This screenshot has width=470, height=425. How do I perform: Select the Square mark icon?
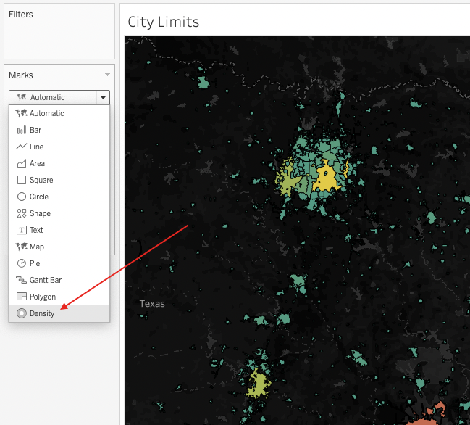[x=21, y=180]
